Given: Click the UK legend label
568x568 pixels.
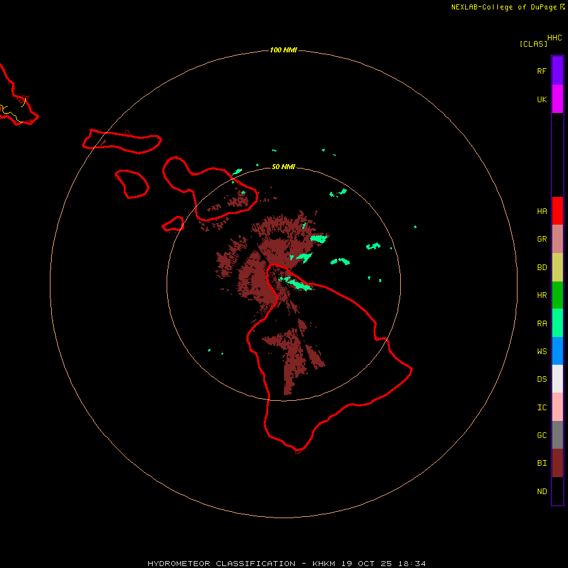Looking at the screenshot, I should click(x=541, y=99).
